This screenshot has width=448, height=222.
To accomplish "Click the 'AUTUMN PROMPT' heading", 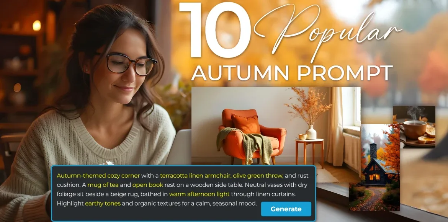I will [292, 73].
